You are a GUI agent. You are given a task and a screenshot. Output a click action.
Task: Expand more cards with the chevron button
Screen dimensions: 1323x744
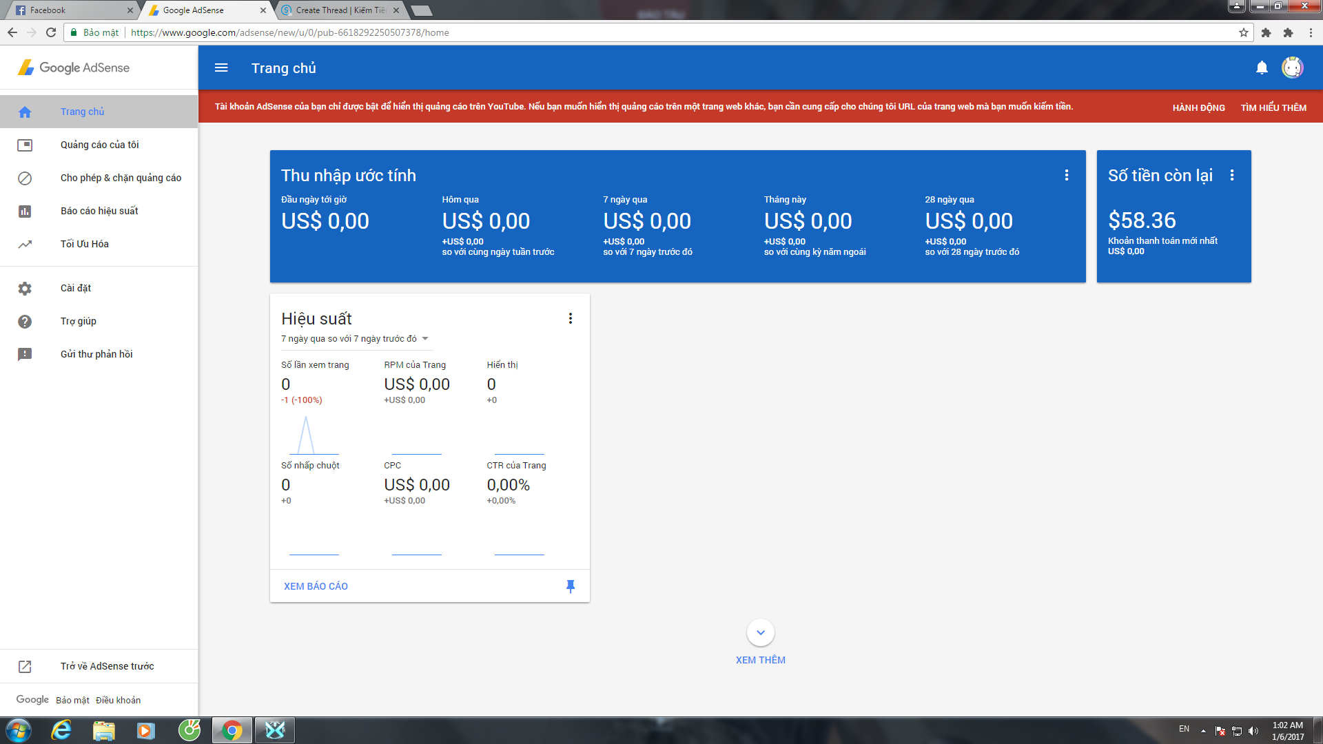click(760, 632)
